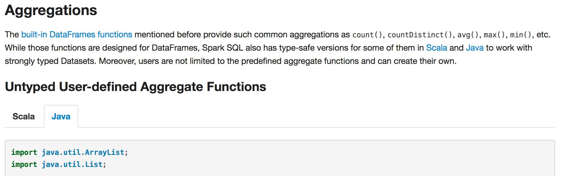Select the Java code tab
This screenshot has width=563, height=176.
pos(61,117)
